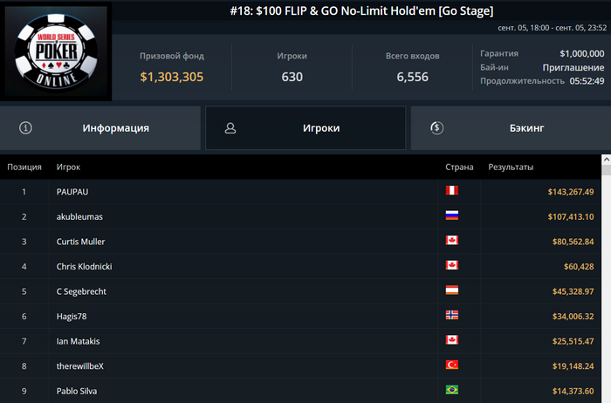Open player Curtis Muller's row

[300, 242]
